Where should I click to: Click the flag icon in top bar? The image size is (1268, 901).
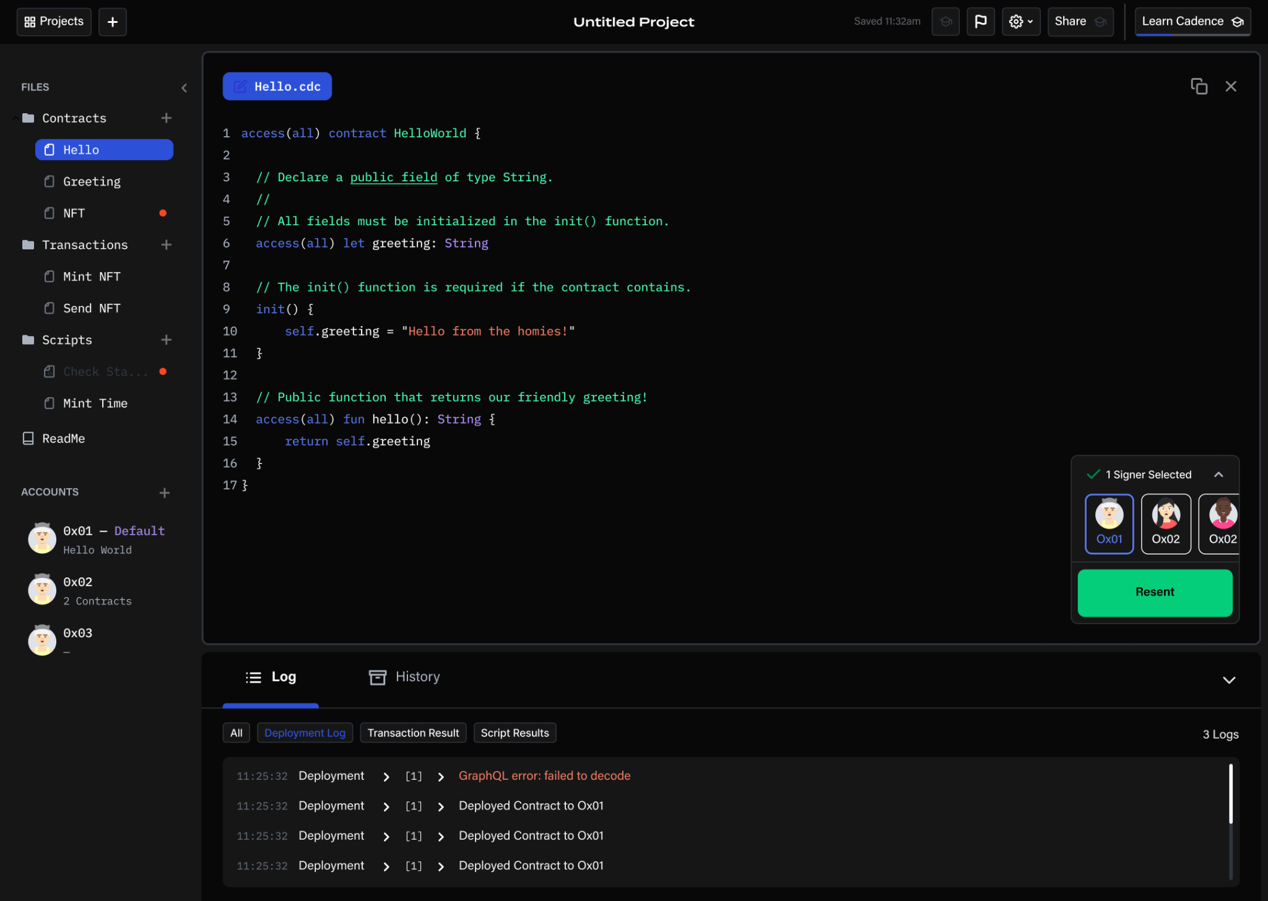coord(981,22)
